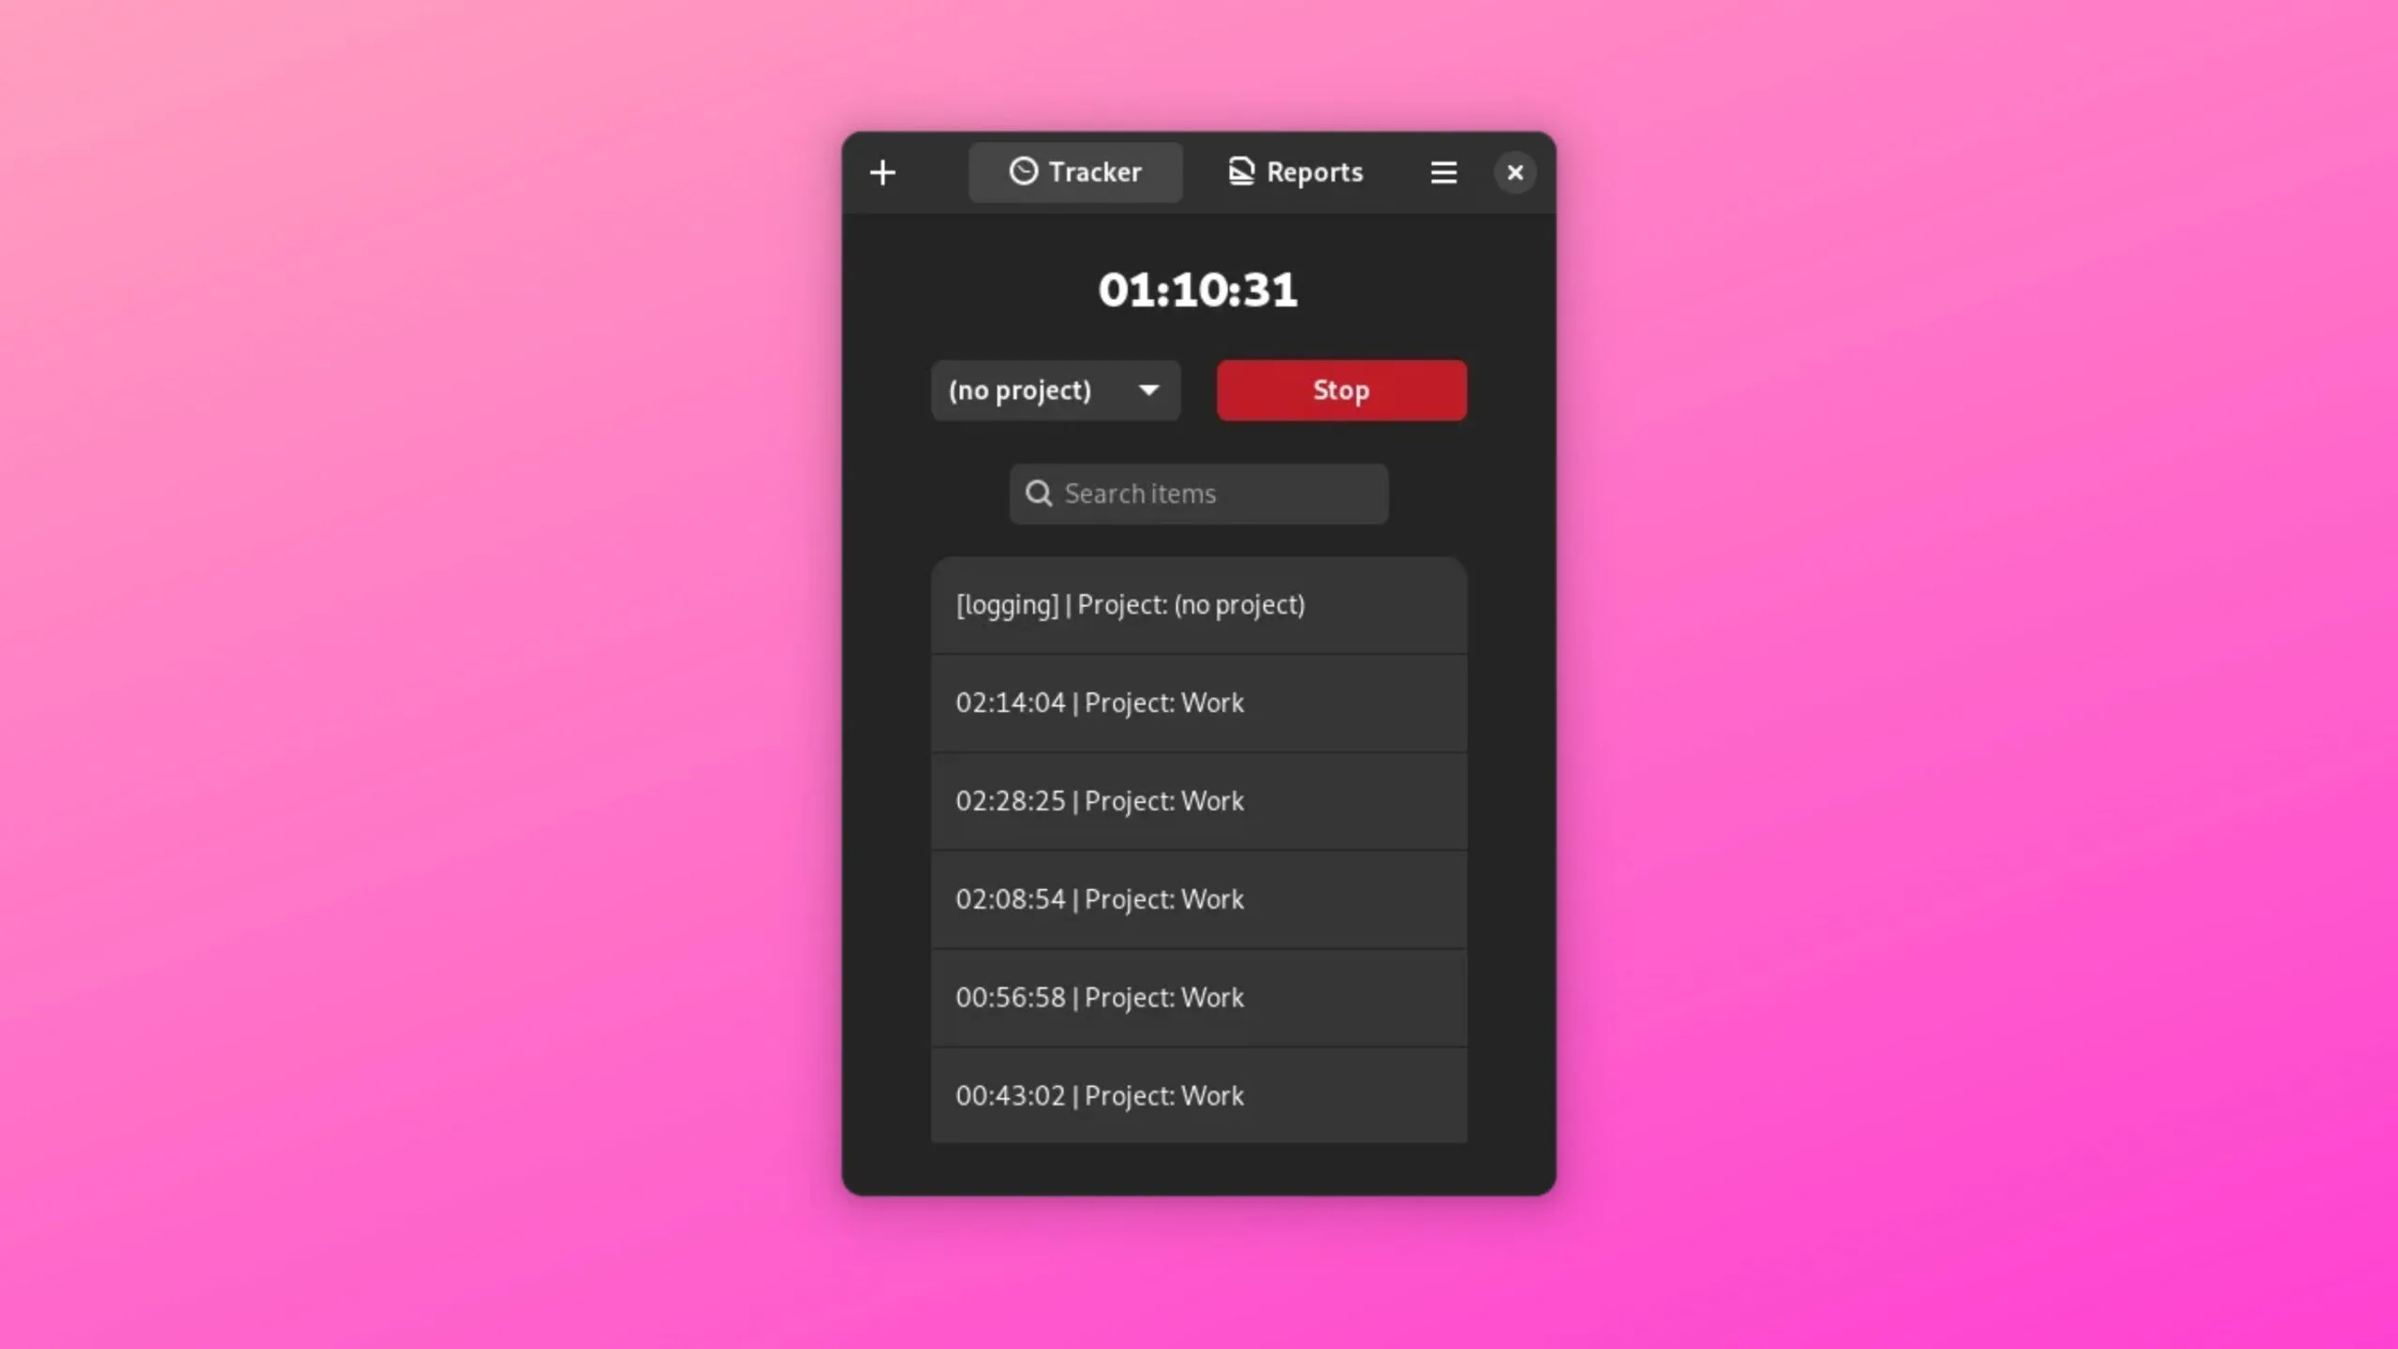Select the 02:28:25 Work session entry

tap(1199, 801)
